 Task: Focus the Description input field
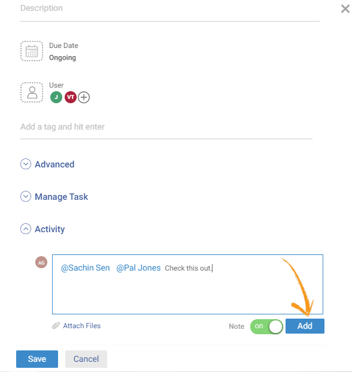pyautogui.click(x=170, y=11)
